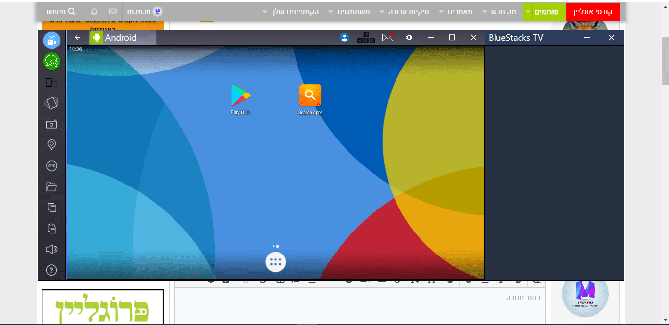
Task: Launch the Play Store app icon
Action: tap(241, 99)
